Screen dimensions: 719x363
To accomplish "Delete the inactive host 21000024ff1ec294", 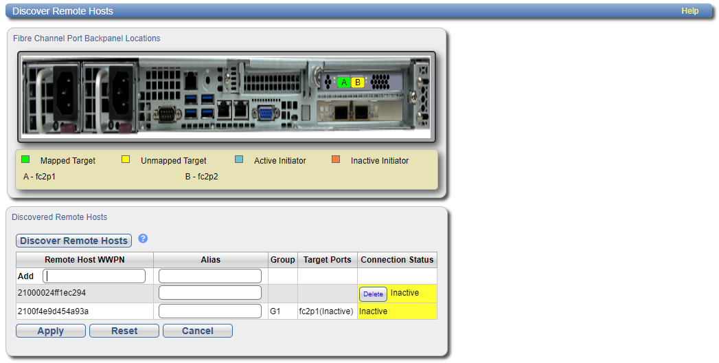I will (x=373, y=294).
